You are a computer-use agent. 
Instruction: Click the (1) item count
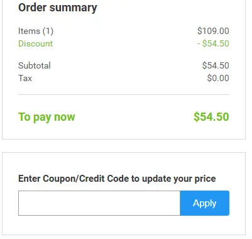point(48,31)
